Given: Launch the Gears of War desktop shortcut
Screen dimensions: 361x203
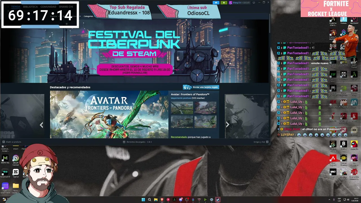Looking at the screenshot, I should pos(354,174).
